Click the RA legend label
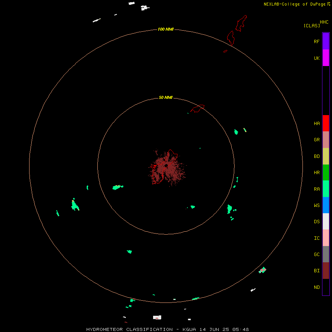 tap(317, 189)
